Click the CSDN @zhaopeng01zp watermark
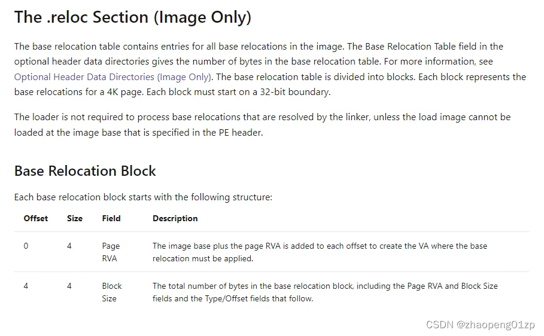544x336 pixels. click(x=480, y=325)
